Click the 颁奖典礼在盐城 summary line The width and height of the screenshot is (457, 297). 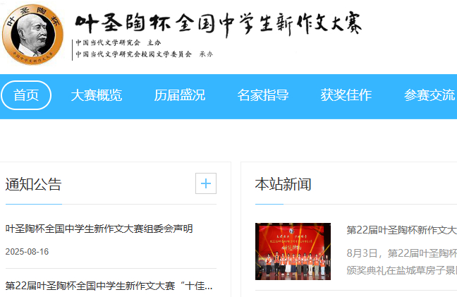tap(401, 270)
